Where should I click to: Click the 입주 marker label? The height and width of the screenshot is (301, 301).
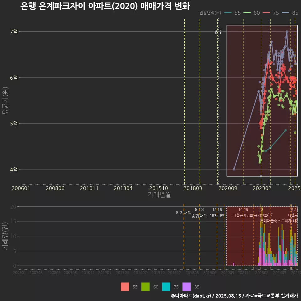219,32
